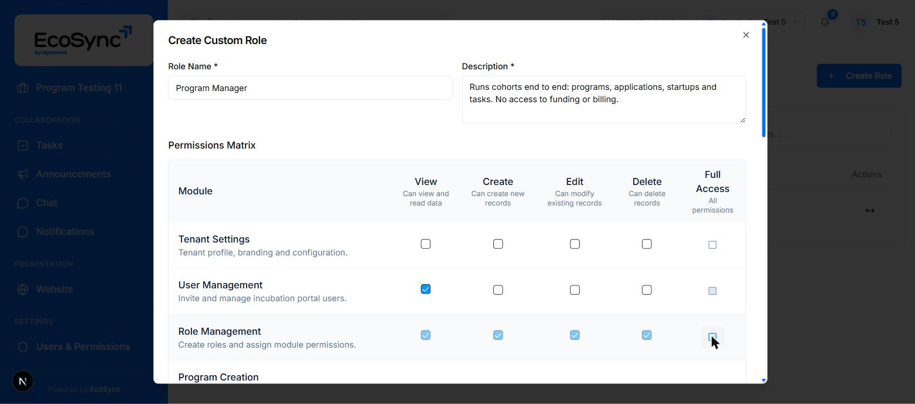This screenshot has width=915, height=404.
Task: Enable Delete permission for User Management
Action: click(x=647, y=290)
